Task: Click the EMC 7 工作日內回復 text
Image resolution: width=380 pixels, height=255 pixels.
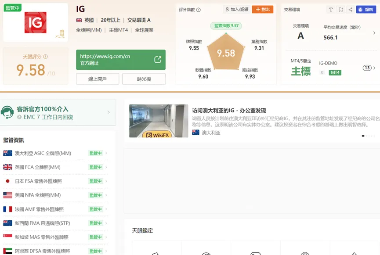Action: click(x=48, y=117)
